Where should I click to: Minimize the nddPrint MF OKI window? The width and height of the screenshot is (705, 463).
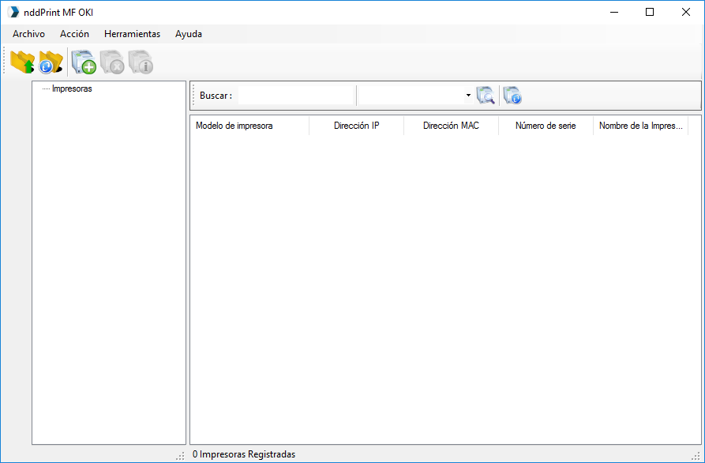(x=613, y=12)
